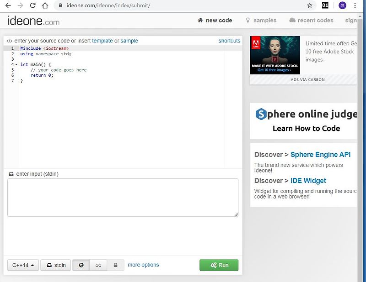
Task: Click the padlock site info icon
Action: coord(60,5)
